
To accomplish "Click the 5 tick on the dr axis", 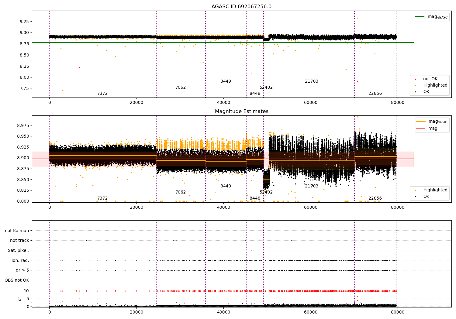I will coord(28,299).
